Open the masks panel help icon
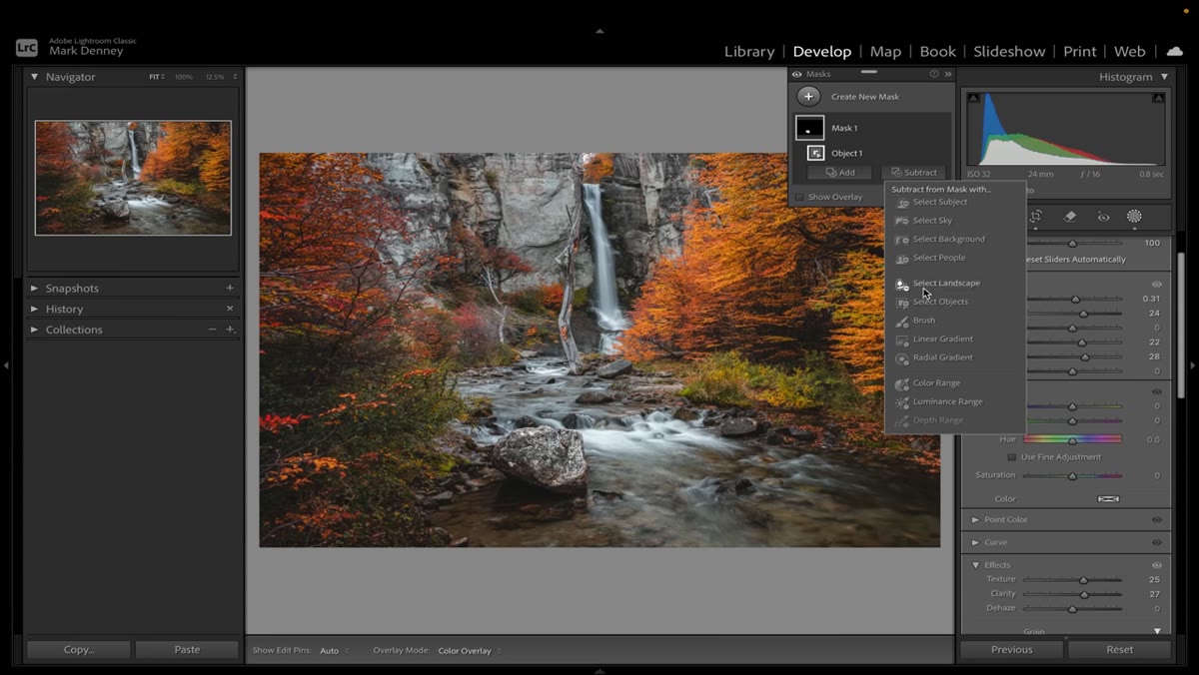The height and width of the screenshot is (675, 1199). click(x=934, y=74)
